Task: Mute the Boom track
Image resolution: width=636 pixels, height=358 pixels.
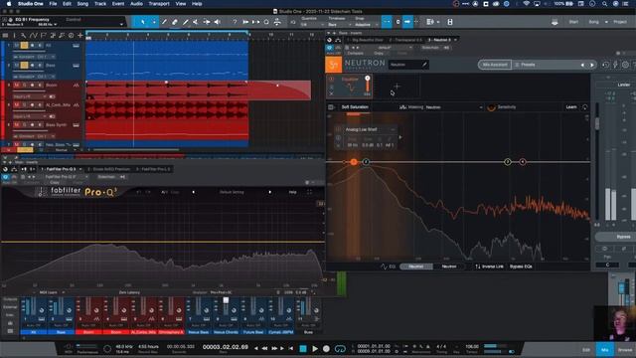Action: coord(17,85)
